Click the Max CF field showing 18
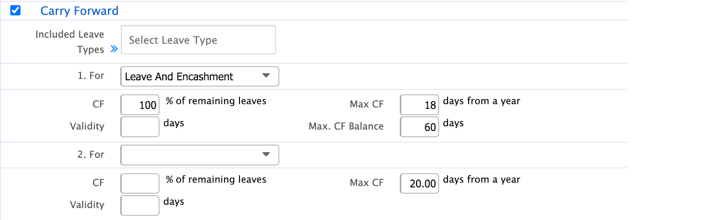The image size is (719, 220). click(x=419, y=105)
